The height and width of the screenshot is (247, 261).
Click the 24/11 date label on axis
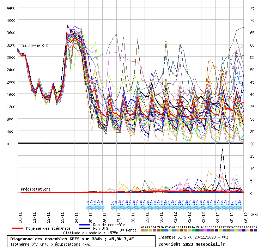(x=77, y=216)
